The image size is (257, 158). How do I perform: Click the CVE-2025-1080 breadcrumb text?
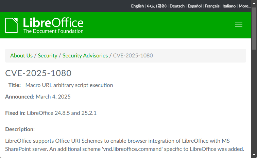point(133,56)
